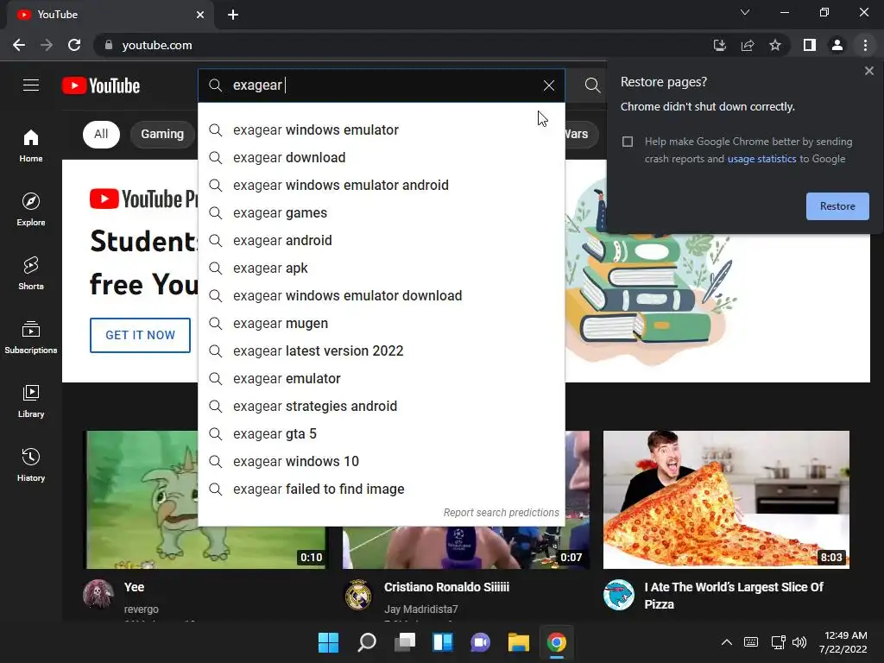The image size is (884, 663).
Task: Open the Cristiano Ronaldo Siiiiii video title
Action: (x=446, y=587)
